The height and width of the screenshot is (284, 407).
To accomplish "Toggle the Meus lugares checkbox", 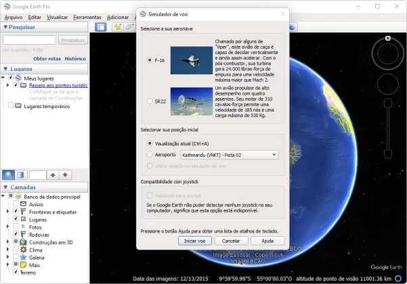I will pyautogui.click(x=11, y=78).
